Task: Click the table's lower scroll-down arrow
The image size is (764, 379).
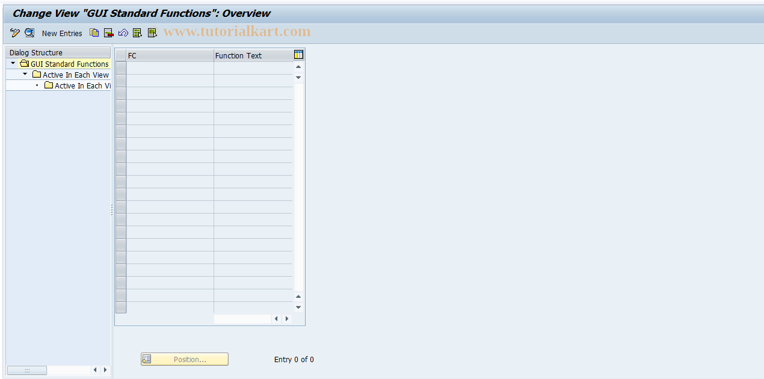Action: pyautogui.click(x=298, y=307)
